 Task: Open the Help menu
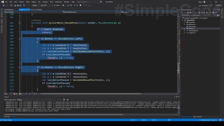coord(73,2)
